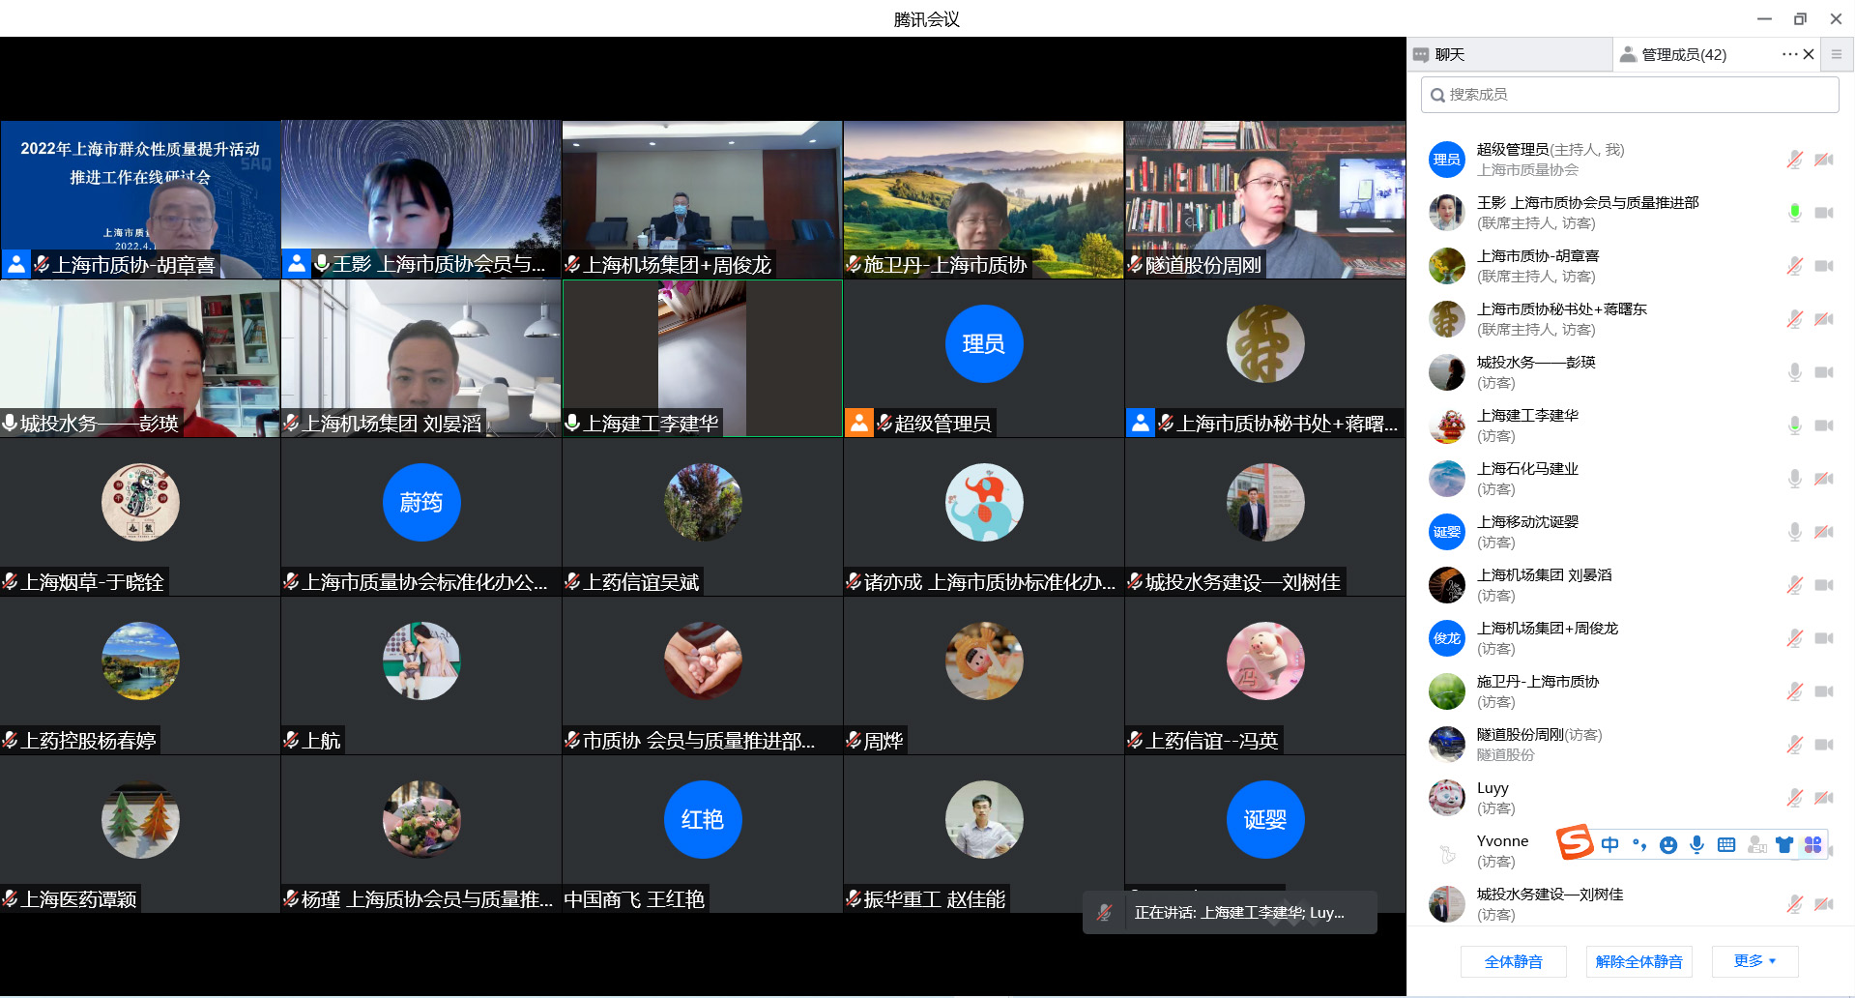Toggle microphone on 城投水务——彭瑛 row
1855x998 pixels.
pyautogui.click(x=1795, y=372)
